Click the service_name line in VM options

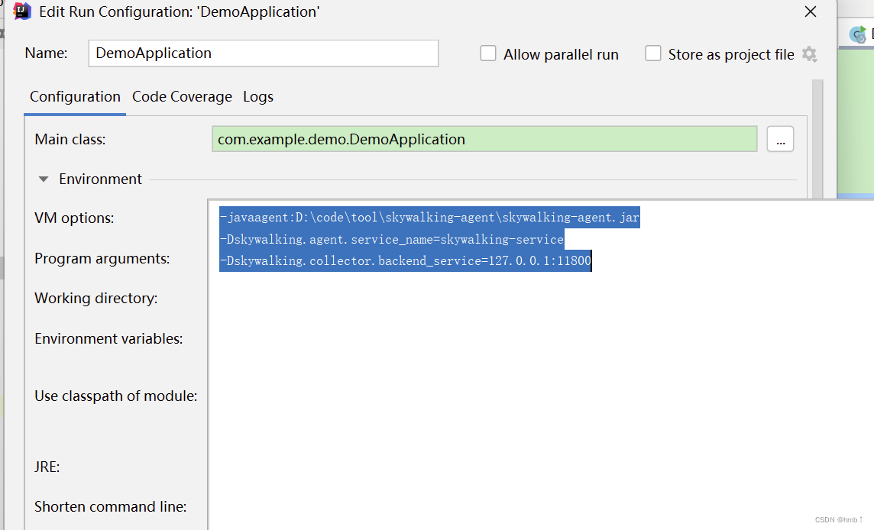[x=392, y=239]
